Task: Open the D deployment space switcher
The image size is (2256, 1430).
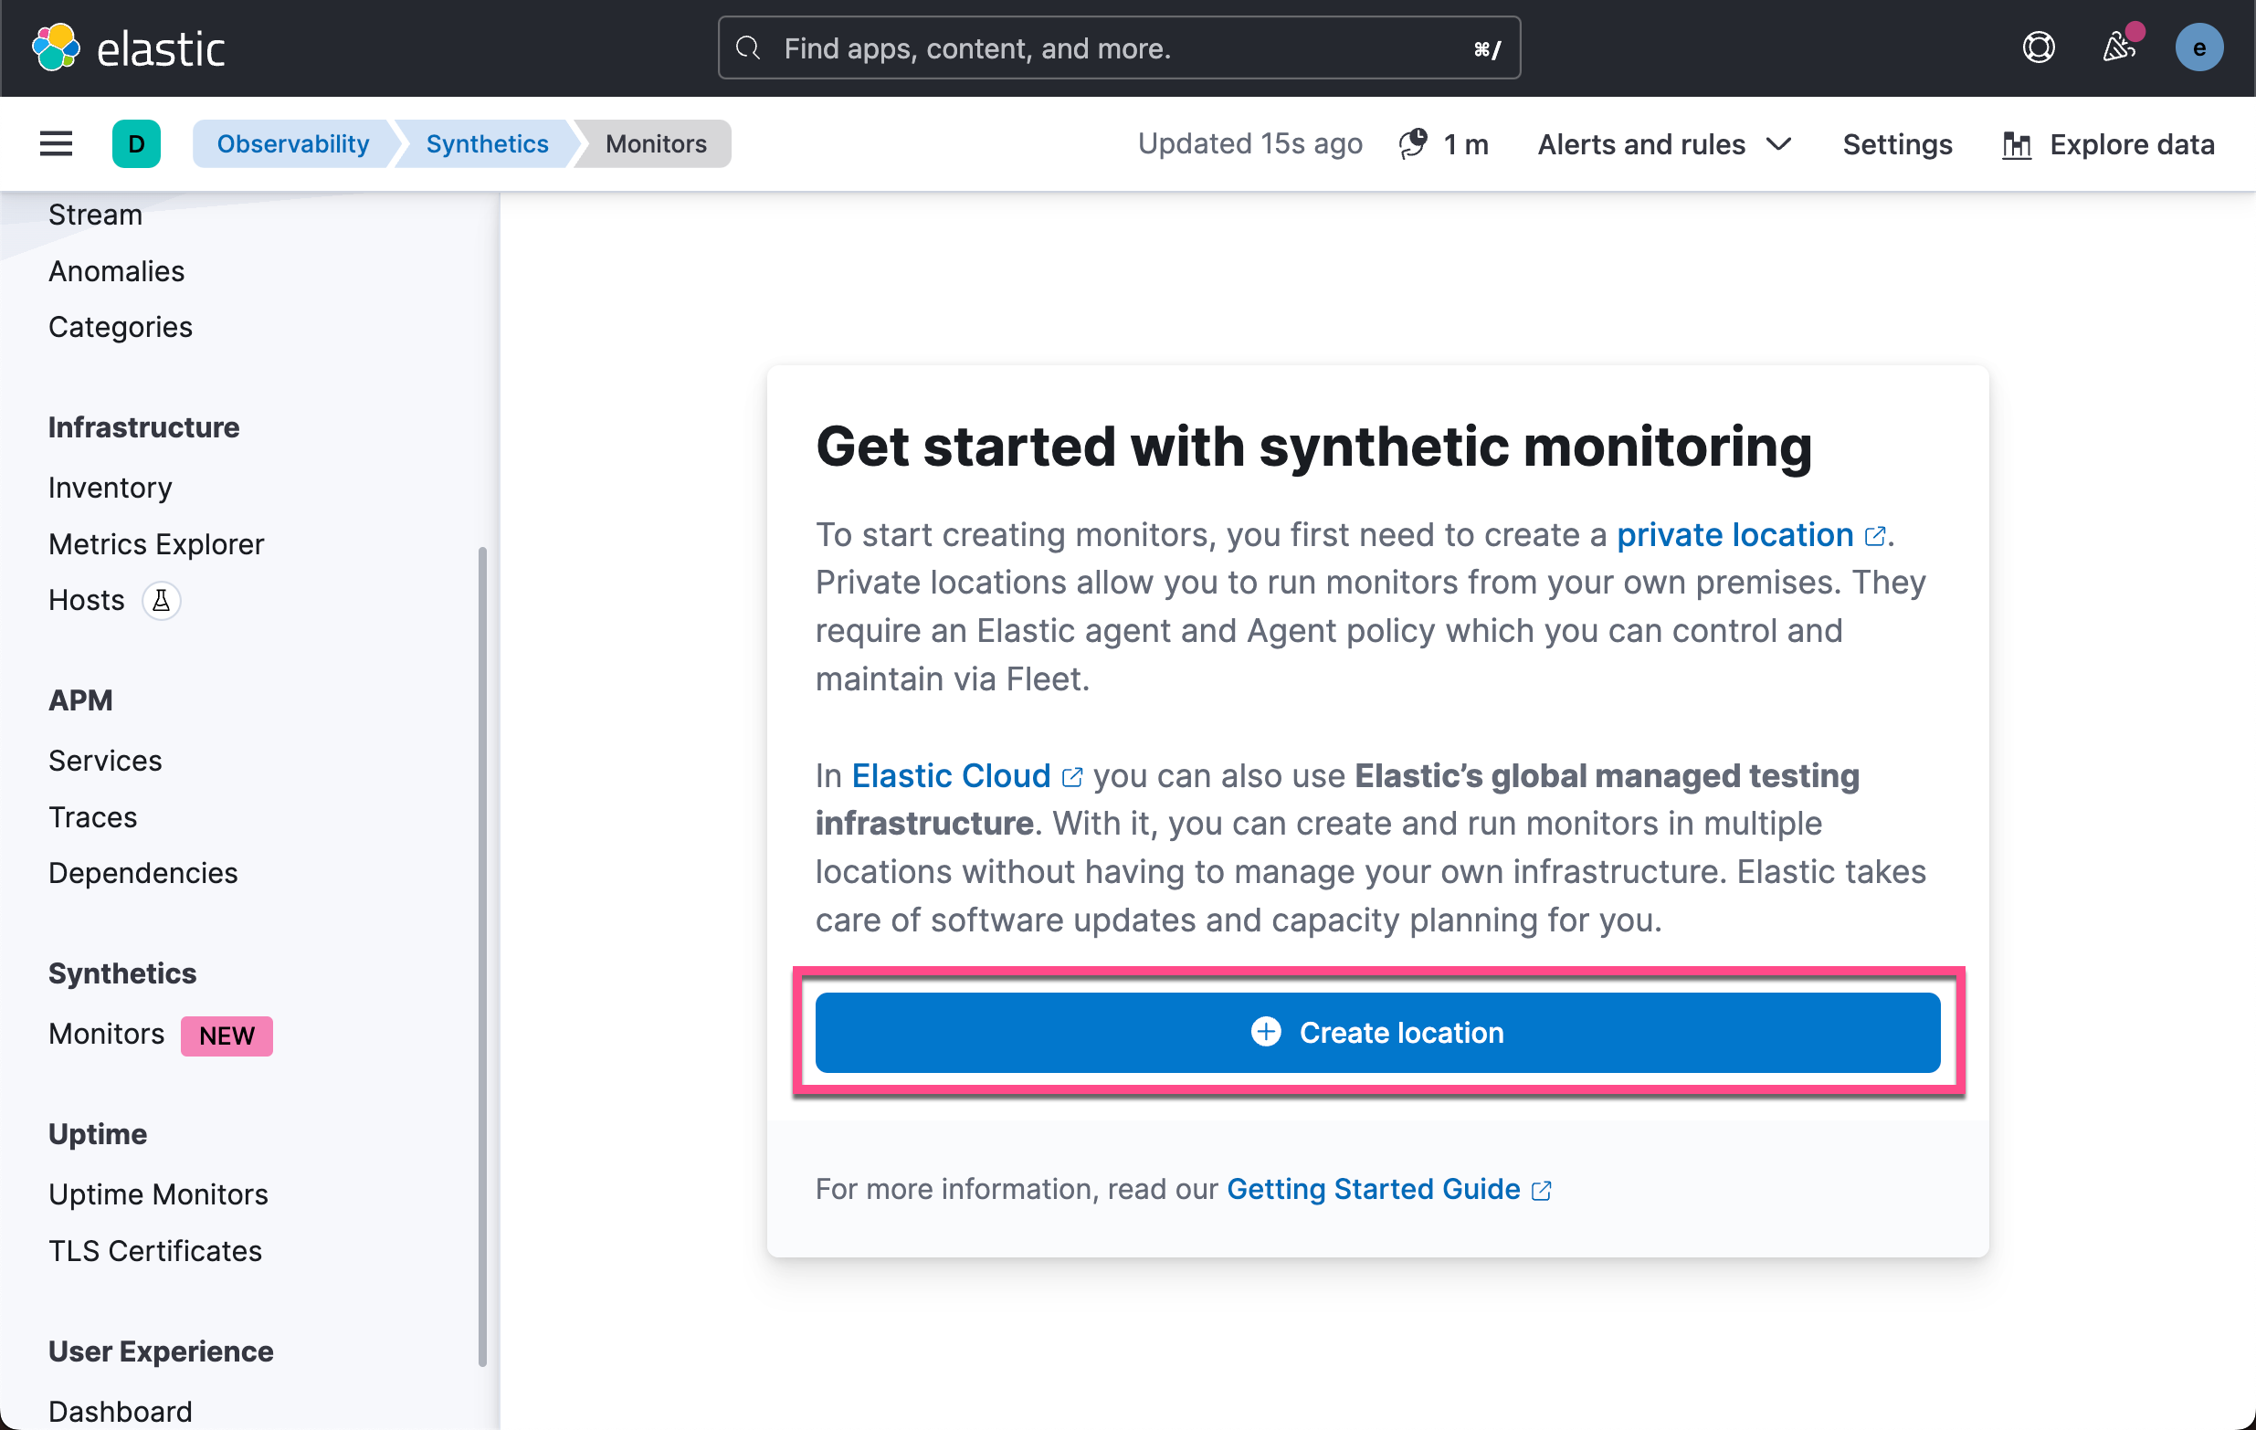Action: [x=137, y=143]
